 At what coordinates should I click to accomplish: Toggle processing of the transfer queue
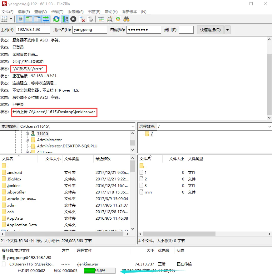pos(65,19)
